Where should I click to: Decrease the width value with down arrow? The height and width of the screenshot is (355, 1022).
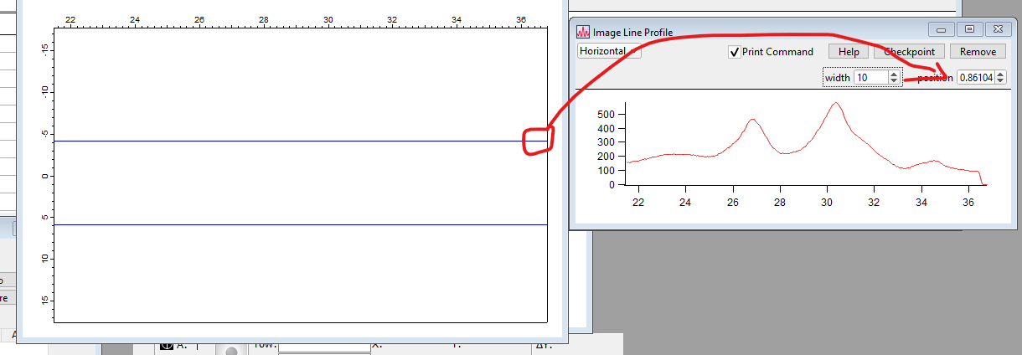tap(895, 80)
